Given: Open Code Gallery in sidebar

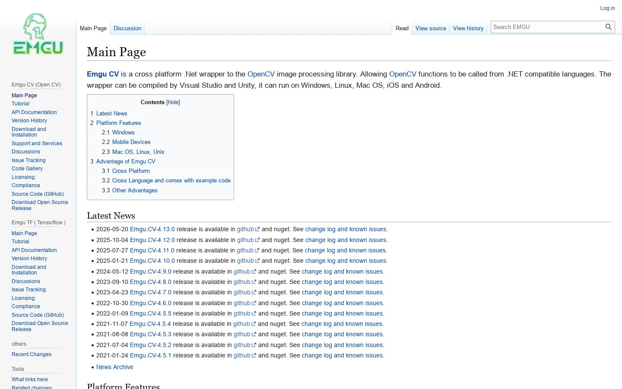Looking at the screenshot, I should (27, 169).
